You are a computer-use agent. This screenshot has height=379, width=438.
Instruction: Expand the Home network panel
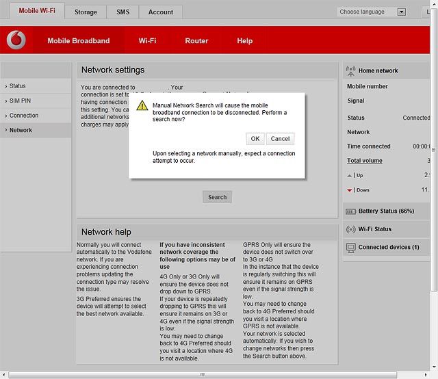[386, 70]
